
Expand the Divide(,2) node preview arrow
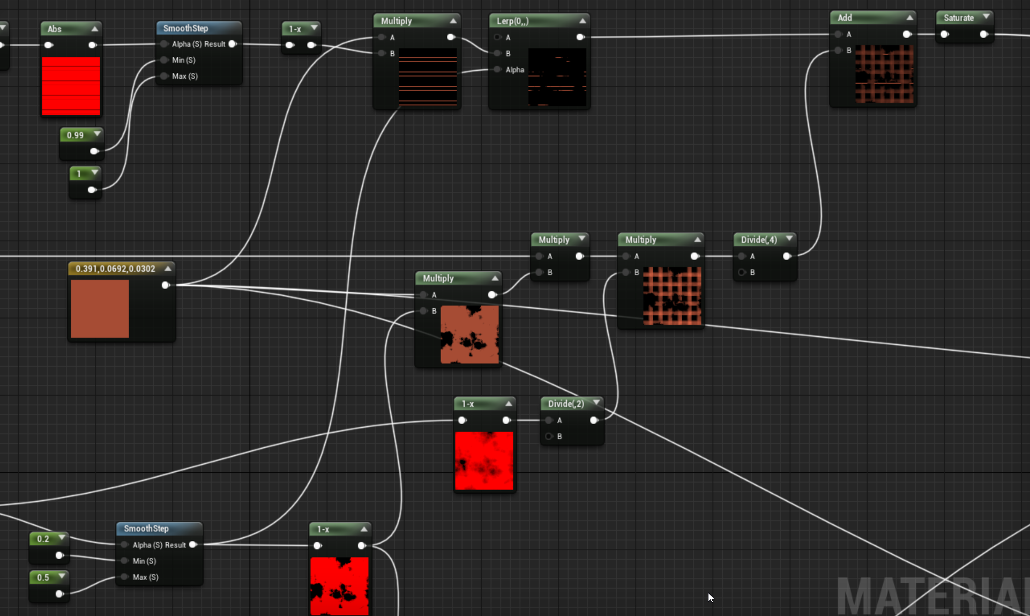(596, 402)
